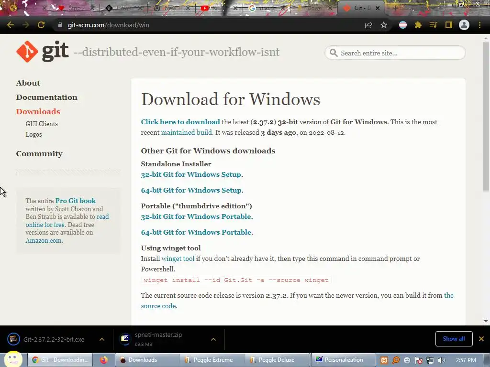Download 64-bit Git for Windows Portable
Viewport: 490px width, 367px height.
(x=196, y=232)
